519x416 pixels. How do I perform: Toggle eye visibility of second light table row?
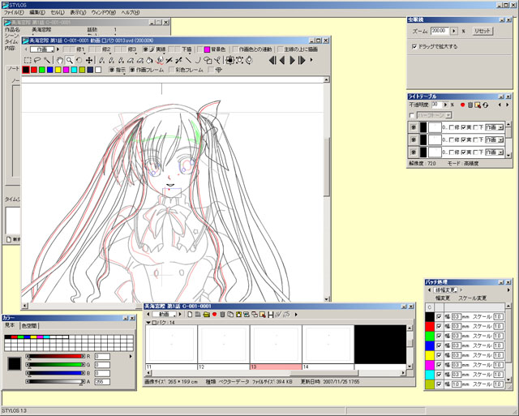[413, 139]
